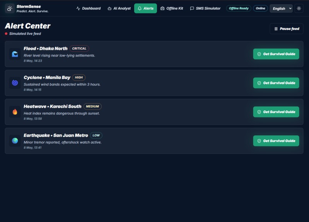Click the 'Heatwave • Karachi South' alert title
309x222 pixels.
(53, 107)
